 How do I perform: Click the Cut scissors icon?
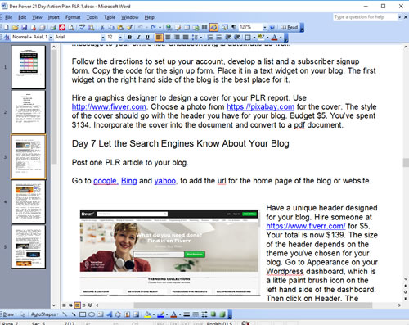pos(102,27)
